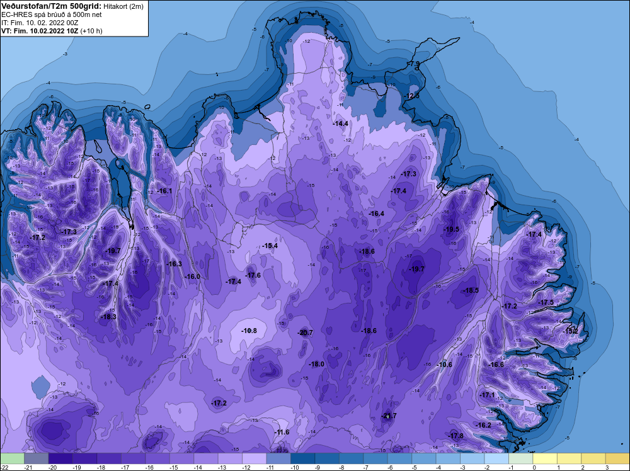Image resolution: width=630 pixels, height=471 pixels.
Task: Select the legend color swatch labeled -21
Action: coord(36,458)
